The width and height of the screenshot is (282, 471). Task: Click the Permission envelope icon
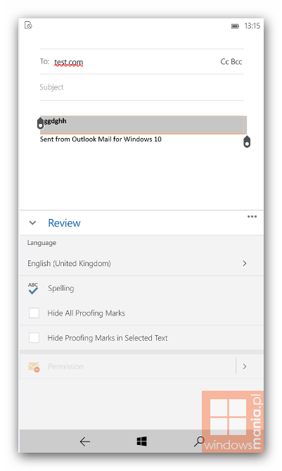point(34,367)
